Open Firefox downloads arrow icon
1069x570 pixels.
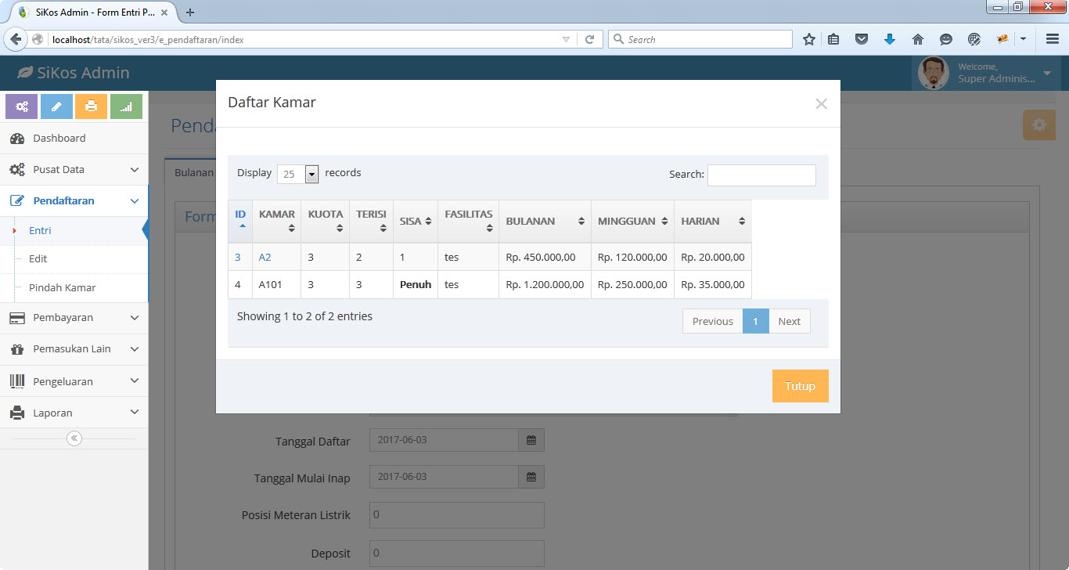click(890, 39)
